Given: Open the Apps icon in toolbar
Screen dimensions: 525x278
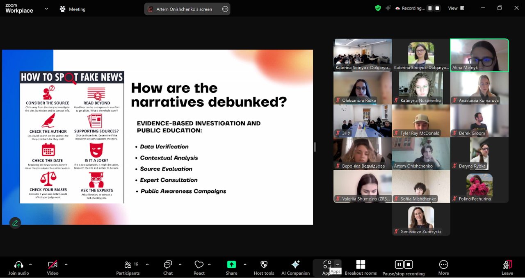Looking at the screenshot, I should pos(327,264).
